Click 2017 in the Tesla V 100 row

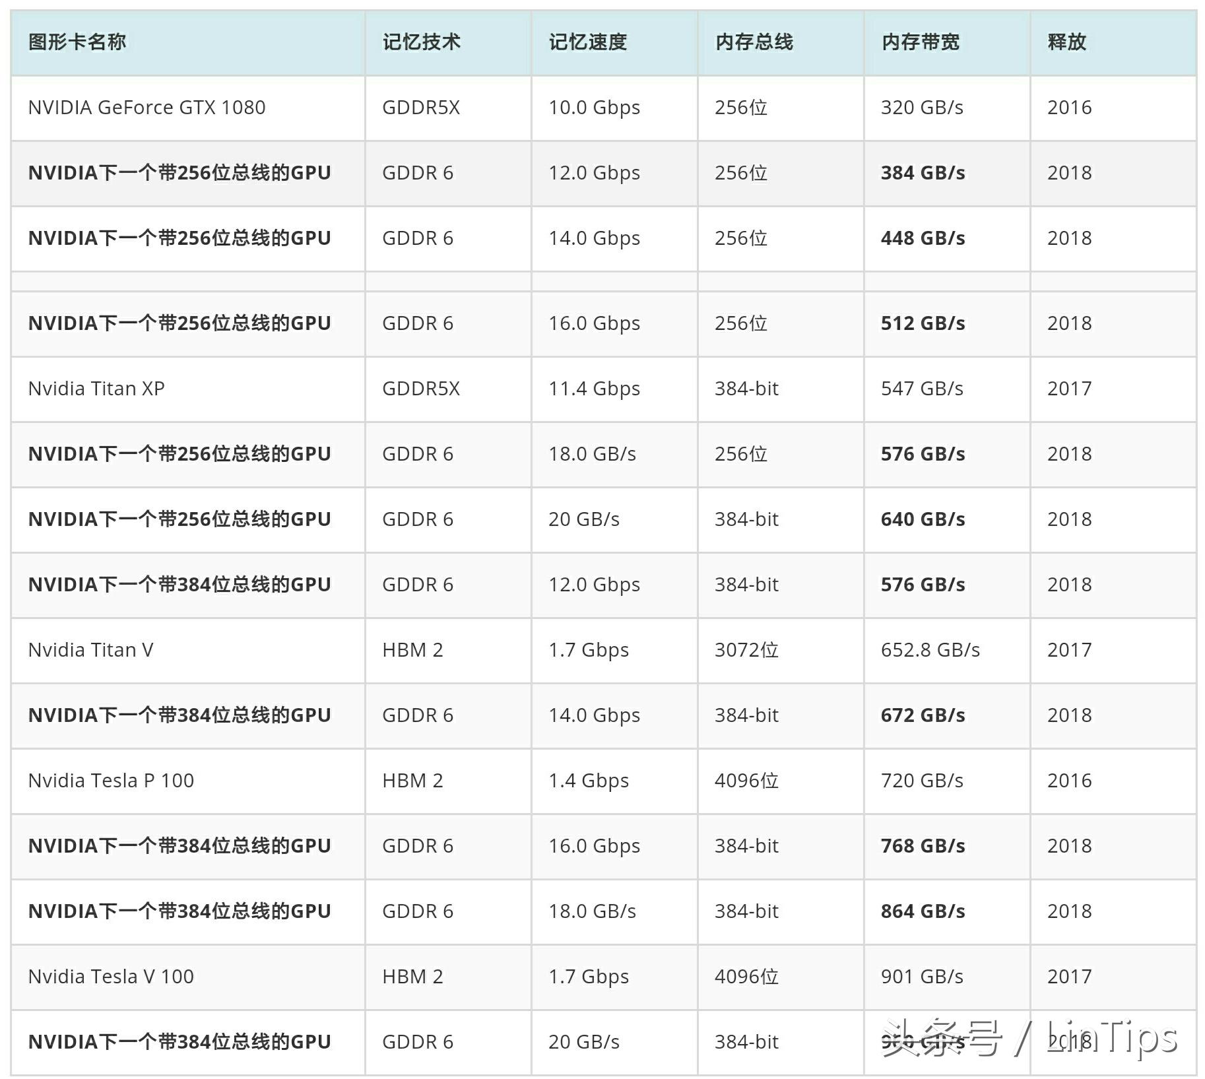coord(1069,977)
